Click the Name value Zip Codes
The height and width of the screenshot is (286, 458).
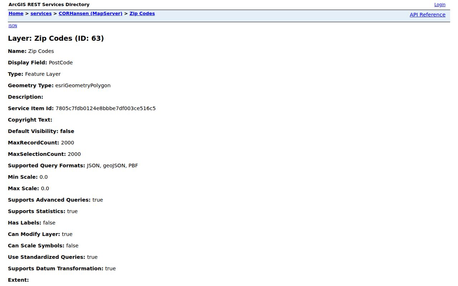click(41, 51)
